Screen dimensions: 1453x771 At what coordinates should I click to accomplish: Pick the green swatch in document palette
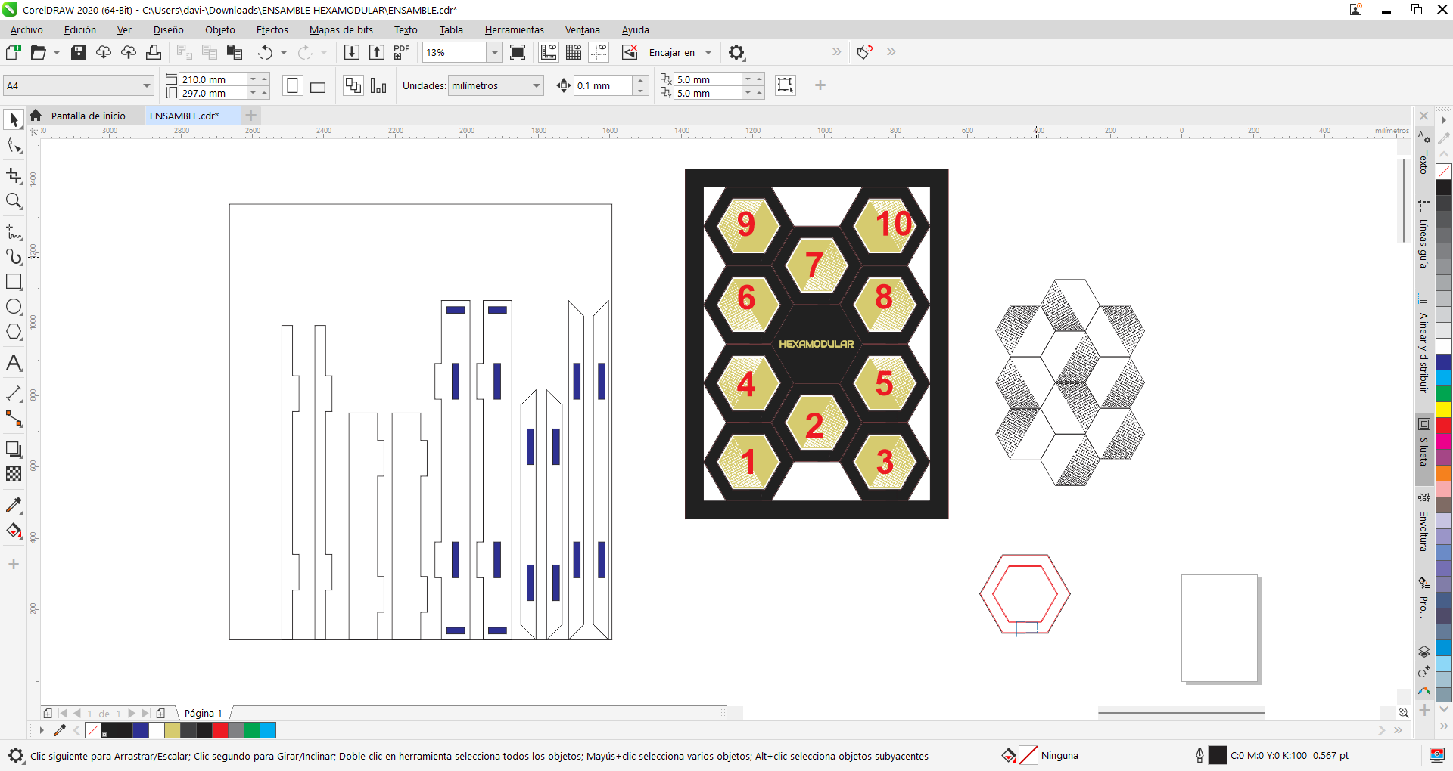(x=252, y=730)
